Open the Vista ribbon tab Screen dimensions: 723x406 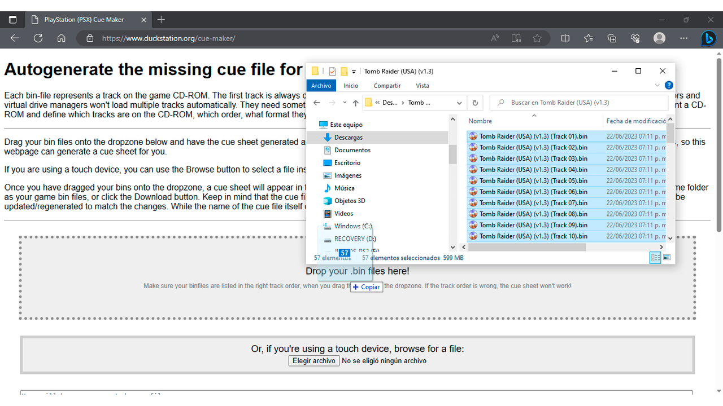coord(423,86)
